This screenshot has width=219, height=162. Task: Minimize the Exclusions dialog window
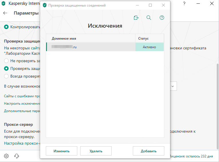(137, 5)
